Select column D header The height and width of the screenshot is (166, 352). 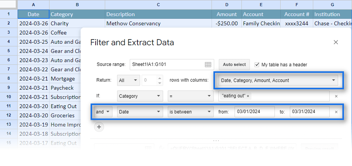[x=226, y=5]
